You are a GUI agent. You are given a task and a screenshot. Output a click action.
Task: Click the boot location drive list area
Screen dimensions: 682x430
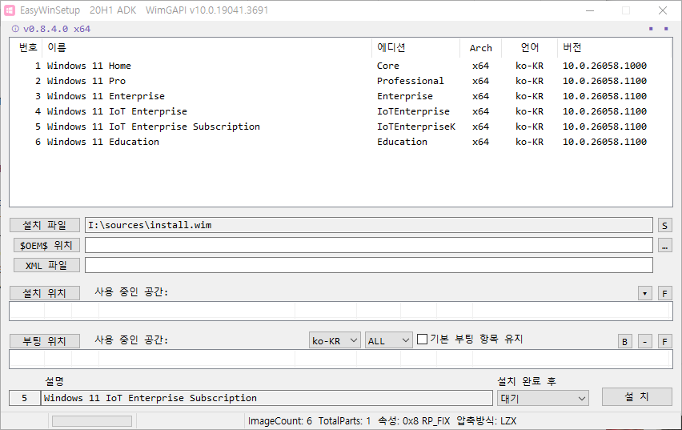point(340,359)
